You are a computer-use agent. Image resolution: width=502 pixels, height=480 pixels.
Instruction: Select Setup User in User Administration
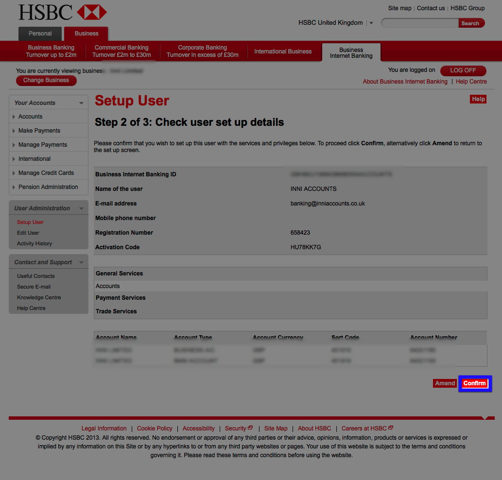(31, 223)
